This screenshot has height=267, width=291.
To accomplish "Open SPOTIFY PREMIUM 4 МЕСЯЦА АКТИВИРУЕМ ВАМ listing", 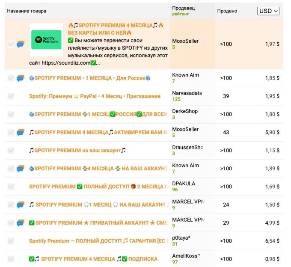I will tap(99, 133).
